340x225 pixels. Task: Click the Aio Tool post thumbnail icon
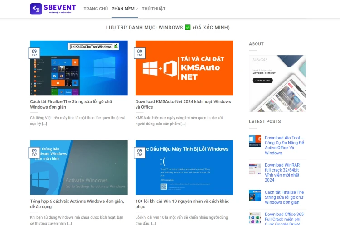(255, 141)
